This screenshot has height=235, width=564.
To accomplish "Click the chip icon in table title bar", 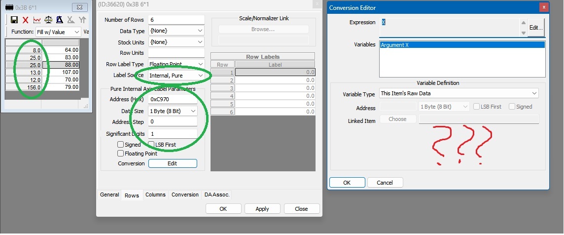I will coord(9,7).
